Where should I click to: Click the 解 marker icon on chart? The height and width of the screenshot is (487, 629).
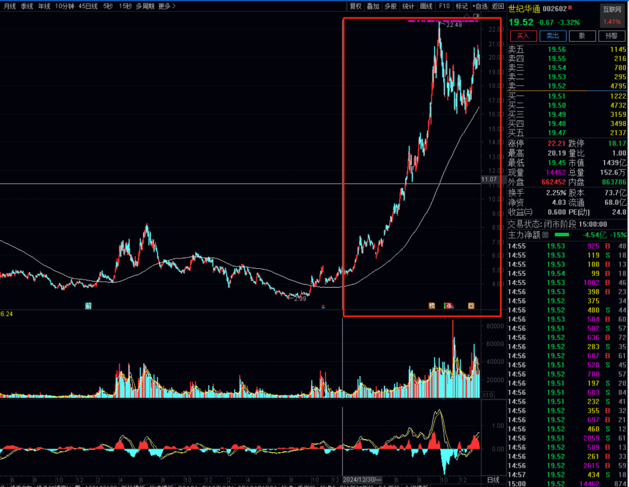tap(88, 306)
